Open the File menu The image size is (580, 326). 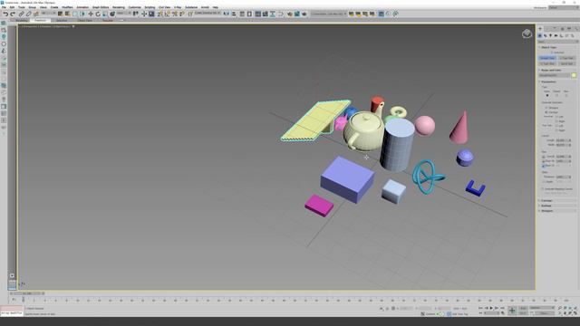pyautogui.click(x=4, y=7)
